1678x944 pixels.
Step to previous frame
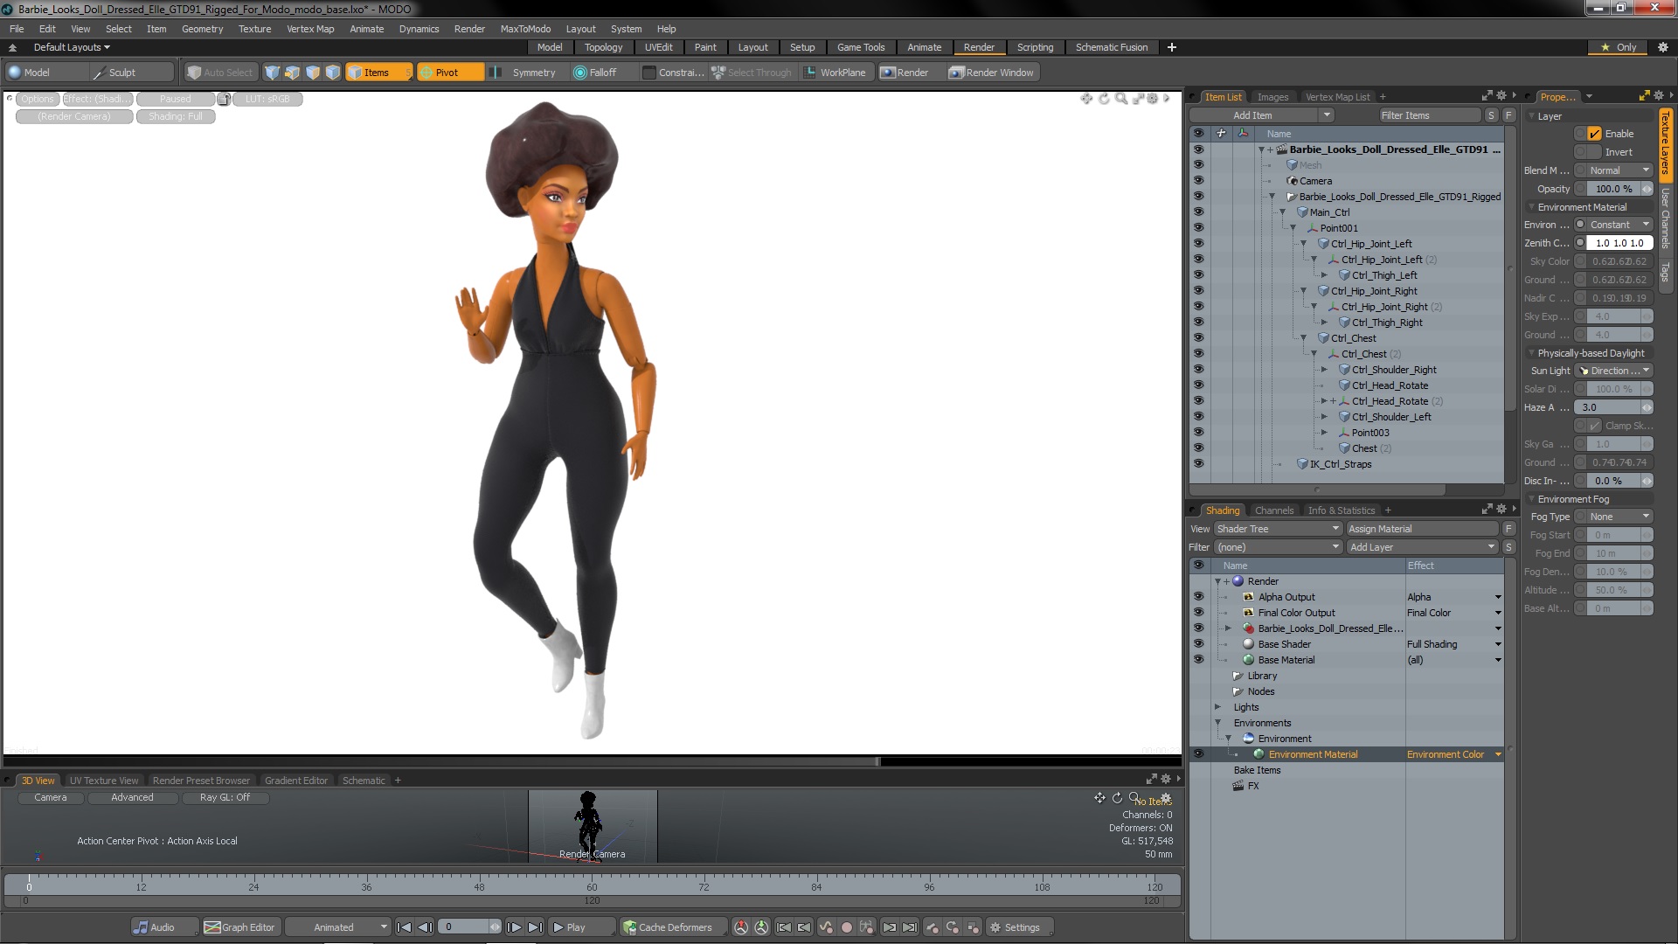coord(425,927)
